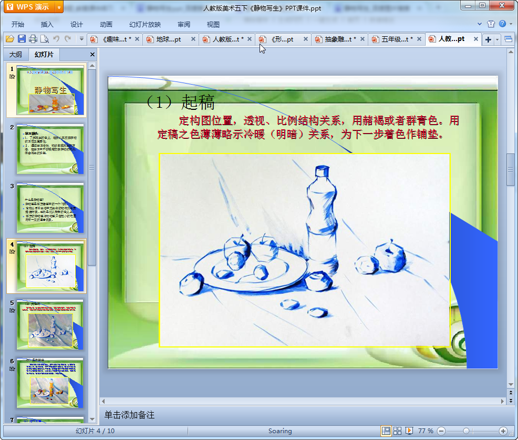Switch to normal view icon in status bar
Image resolution: width=518 pixels, height=440 pixels.
pyautogui.click(x=386, y=431)
